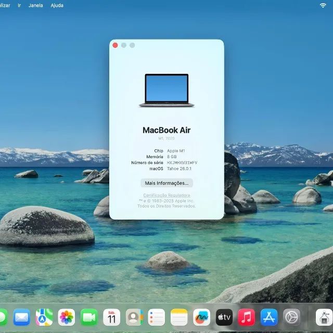
Task: Launch the Reminders app
Action: tap(157, 317)
